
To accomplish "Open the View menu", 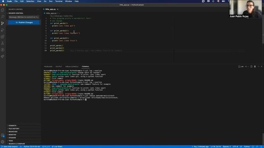I will click(39, 1).
